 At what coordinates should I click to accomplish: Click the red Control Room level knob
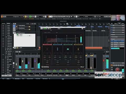117,70
